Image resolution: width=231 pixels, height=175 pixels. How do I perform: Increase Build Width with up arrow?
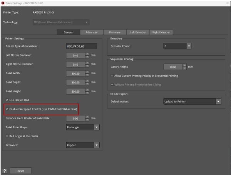tap(87, 72)
